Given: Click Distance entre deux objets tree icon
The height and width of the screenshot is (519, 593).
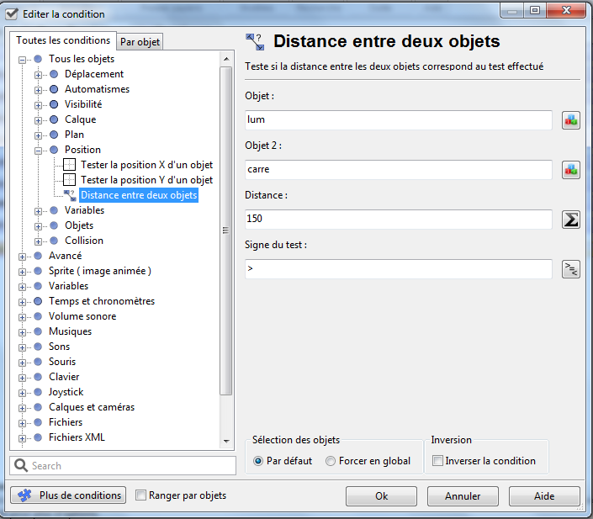Looking at the screenshot, I should coord(70,195).
